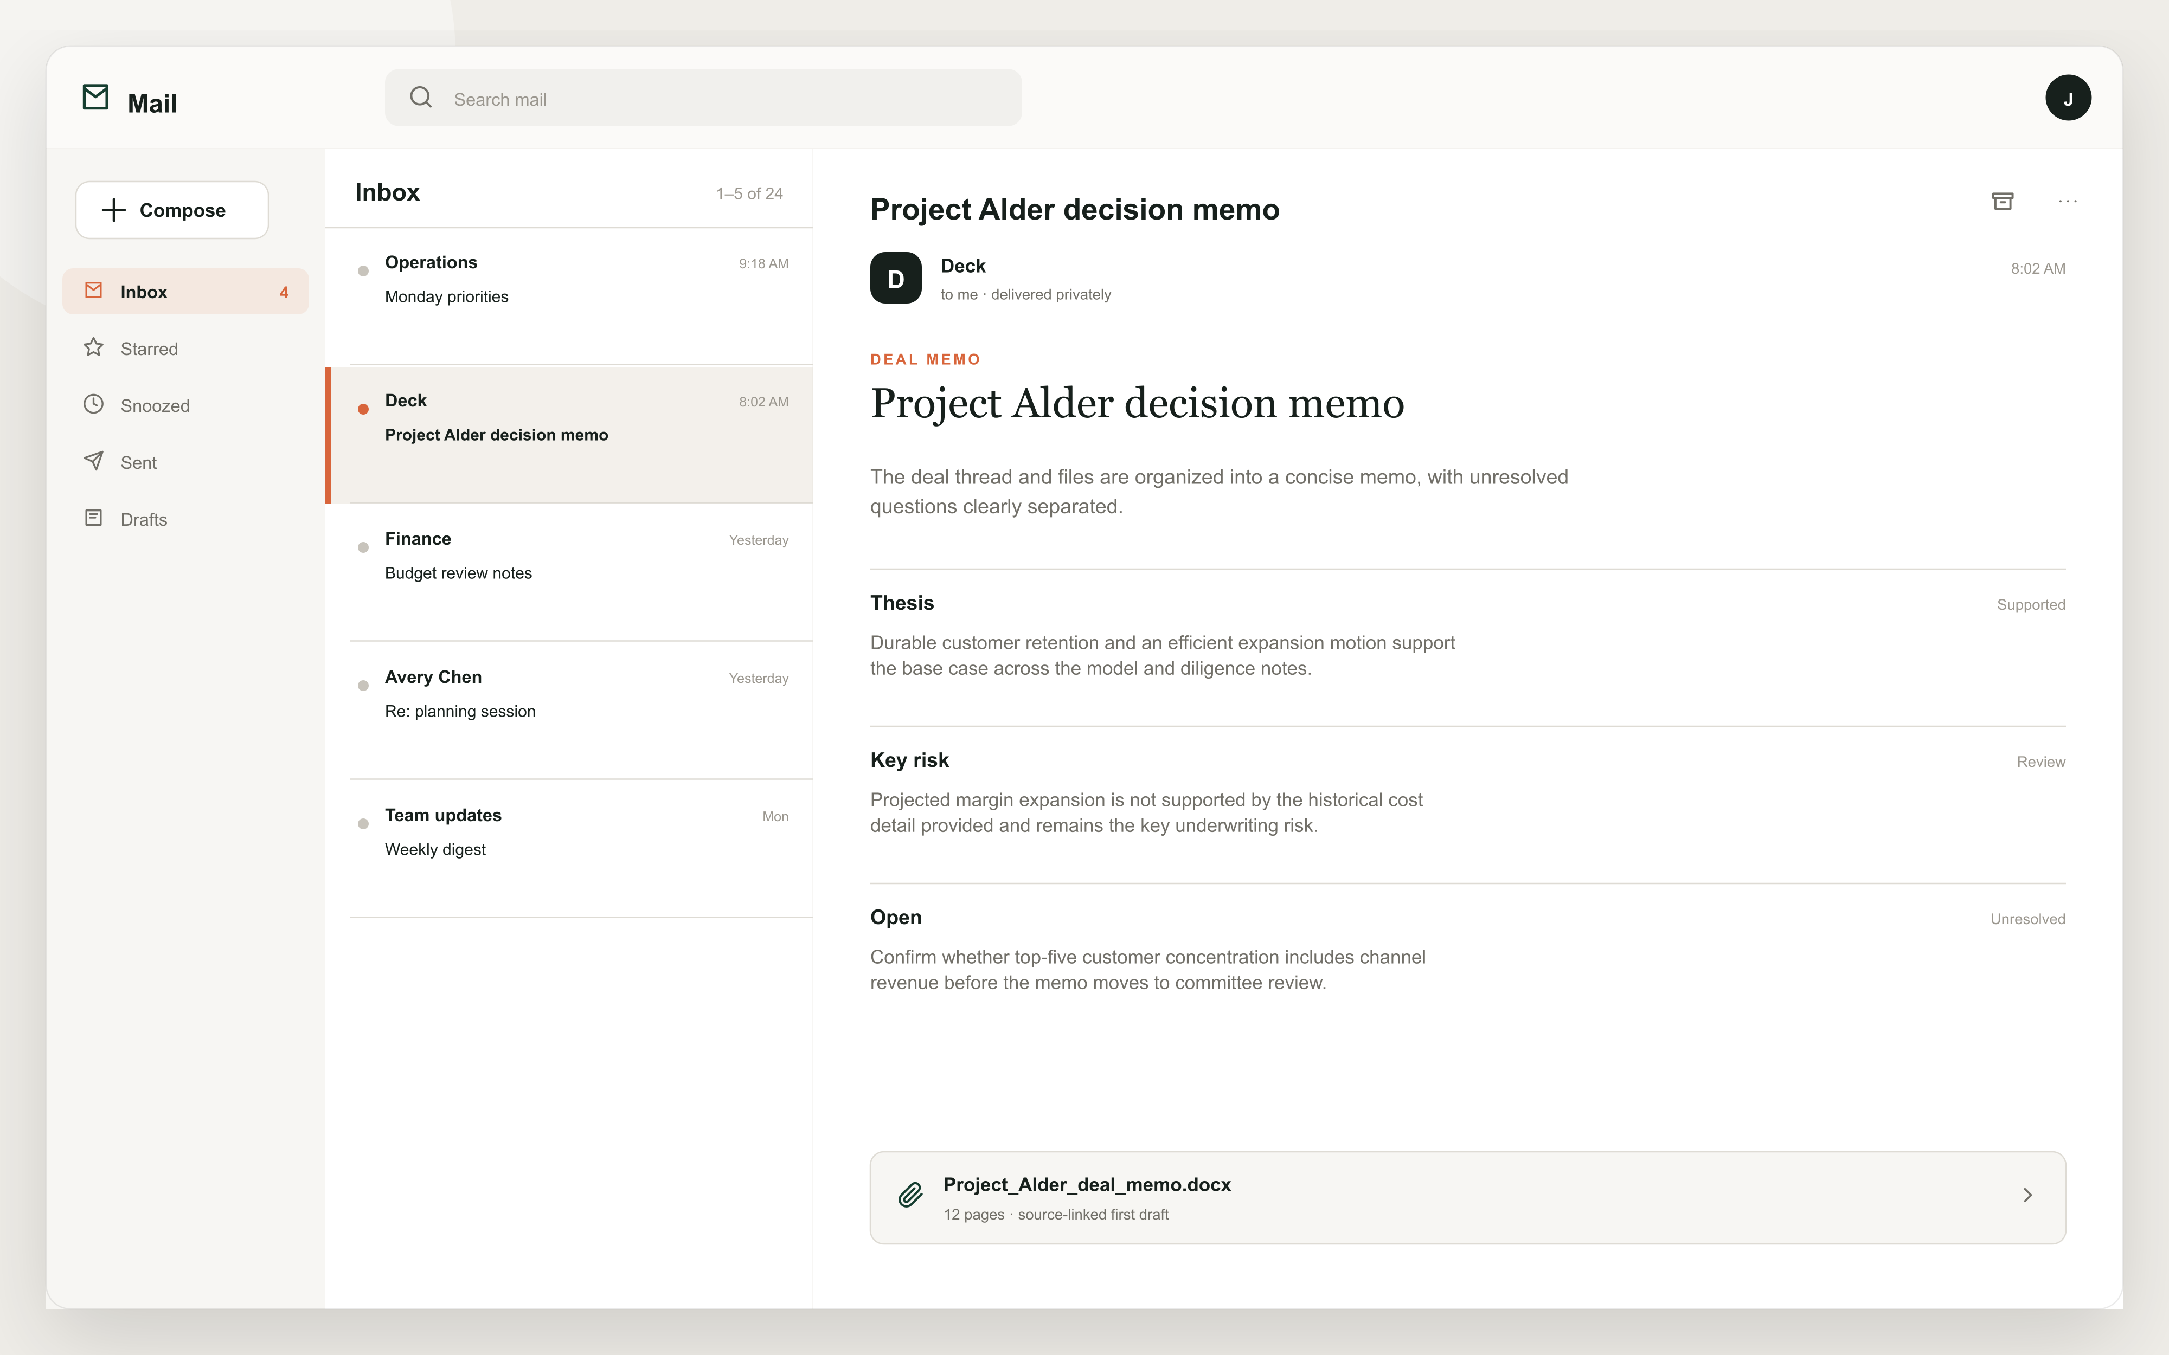Viewport: 2169px width, 1355px height.
Task: Open the Inbox folder
Action: [185, 291]
